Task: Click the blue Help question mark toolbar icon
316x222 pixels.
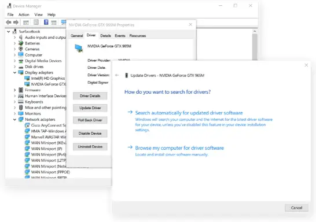Action: click(46, 22)
